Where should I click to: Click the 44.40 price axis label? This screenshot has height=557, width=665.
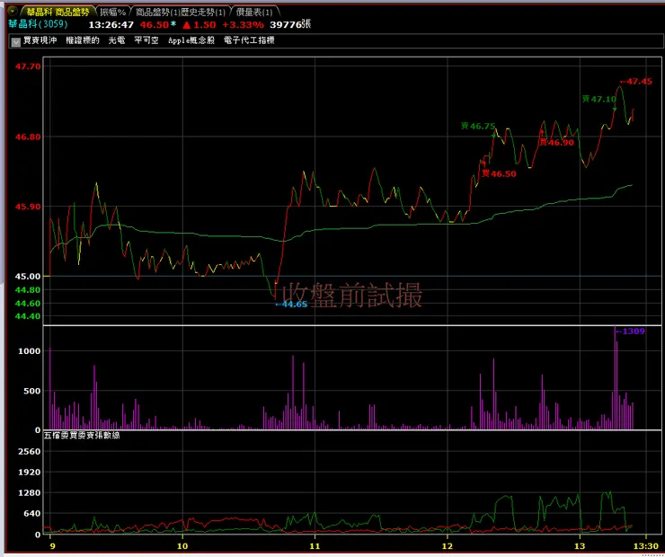[x=28, y=316]
